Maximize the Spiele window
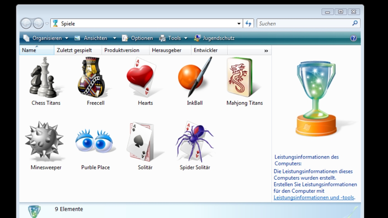Image resolution: width=388 pixels, height=218 pixels. point(340,12)
